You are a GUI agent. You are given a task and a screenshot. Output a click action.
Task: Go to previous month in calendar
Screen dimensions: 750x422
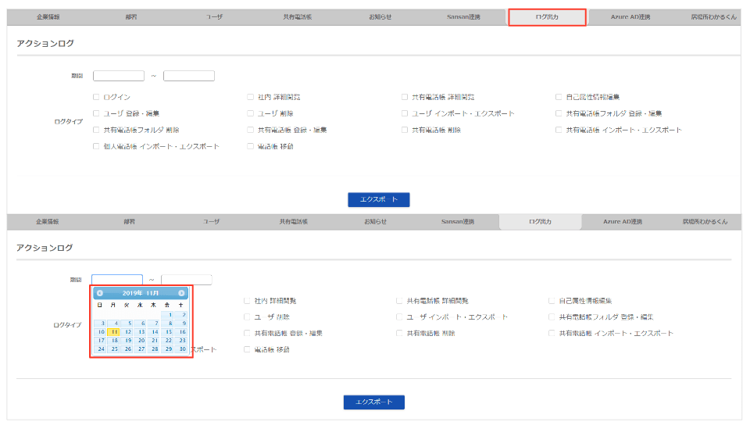pyautogui.click(x=100, y=293)
